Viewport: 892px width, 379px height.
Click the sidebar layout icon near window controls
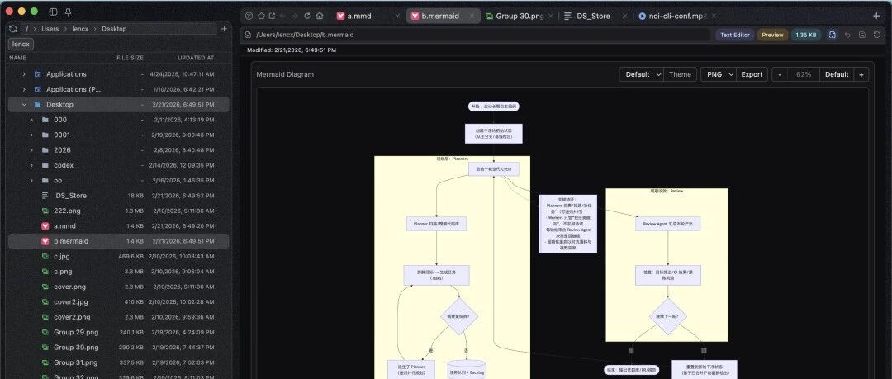(53, 12)
